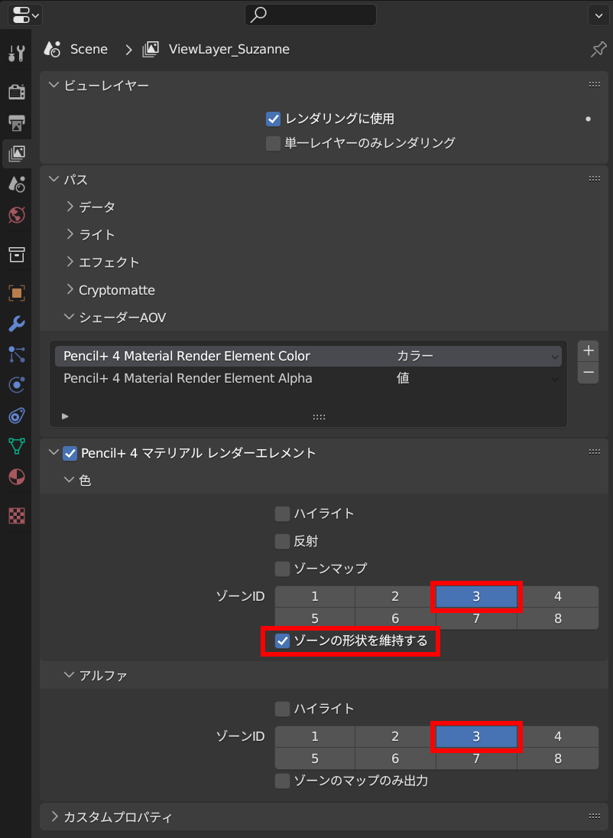Viewport: 613px width, 838px height.
Task: Open the options dropdown at top right
Action: [x=598, y=15]
